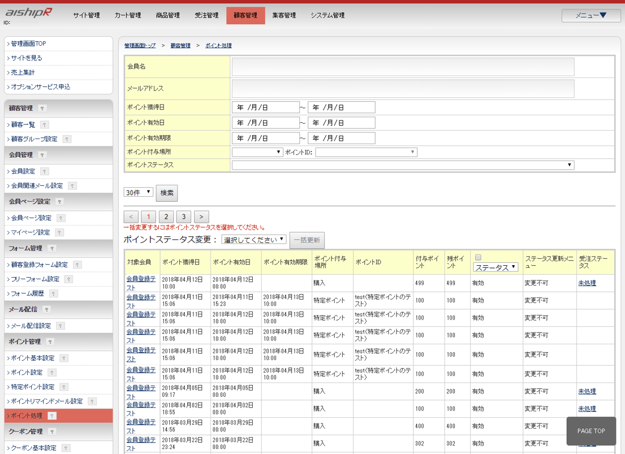Click help icon beside 会員関連メール設定

pyautogui.click(x=72, y=186)
